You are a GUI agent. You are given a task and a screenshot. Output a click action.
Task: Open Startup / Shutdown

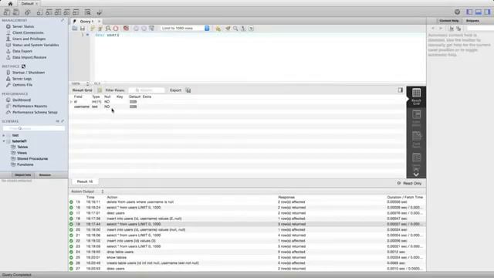tap(29, 73)
